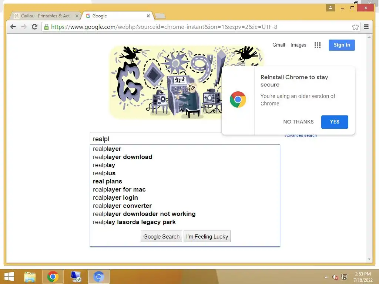The width and height of the screenshot is (379, 284).
Task: Maximize the Chrome window
Action: click(x=352, y=8)
